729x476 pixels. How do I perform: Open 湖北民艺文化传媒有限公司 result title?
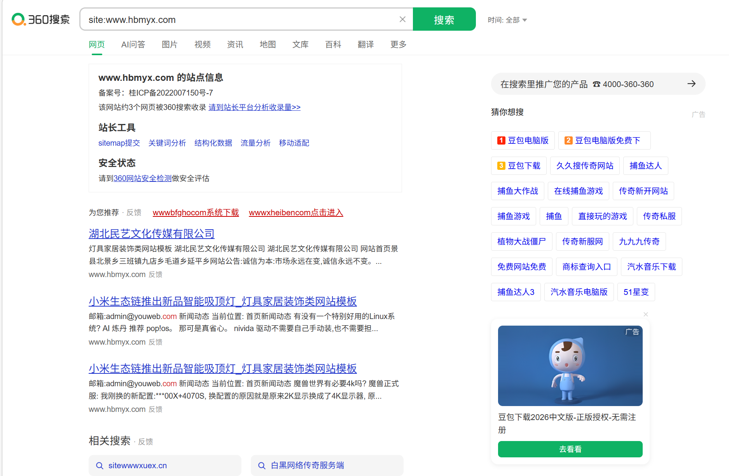[x=152, y=234]
